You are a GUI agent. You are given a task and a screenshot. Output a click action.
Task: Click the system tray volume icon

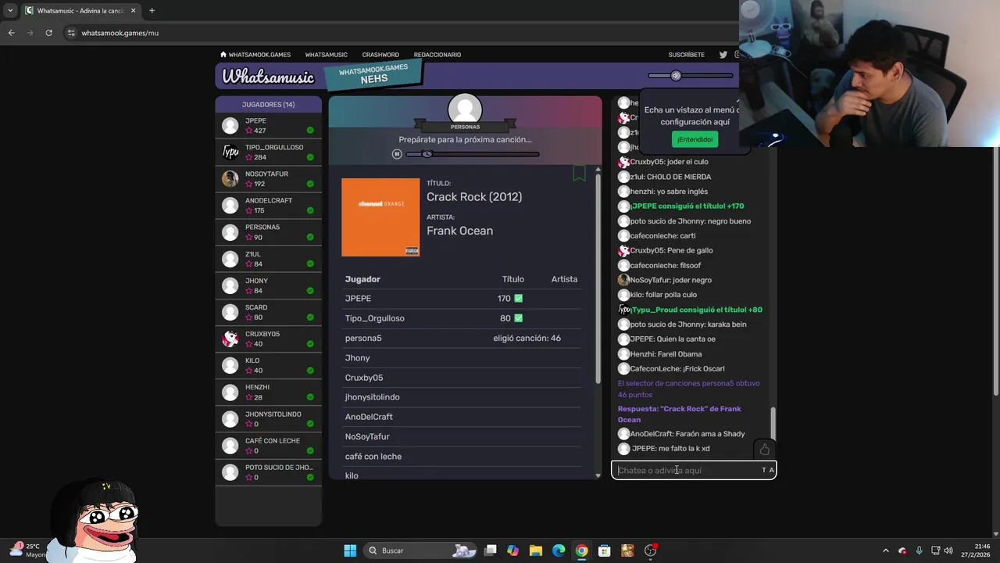tap(948, 550)
